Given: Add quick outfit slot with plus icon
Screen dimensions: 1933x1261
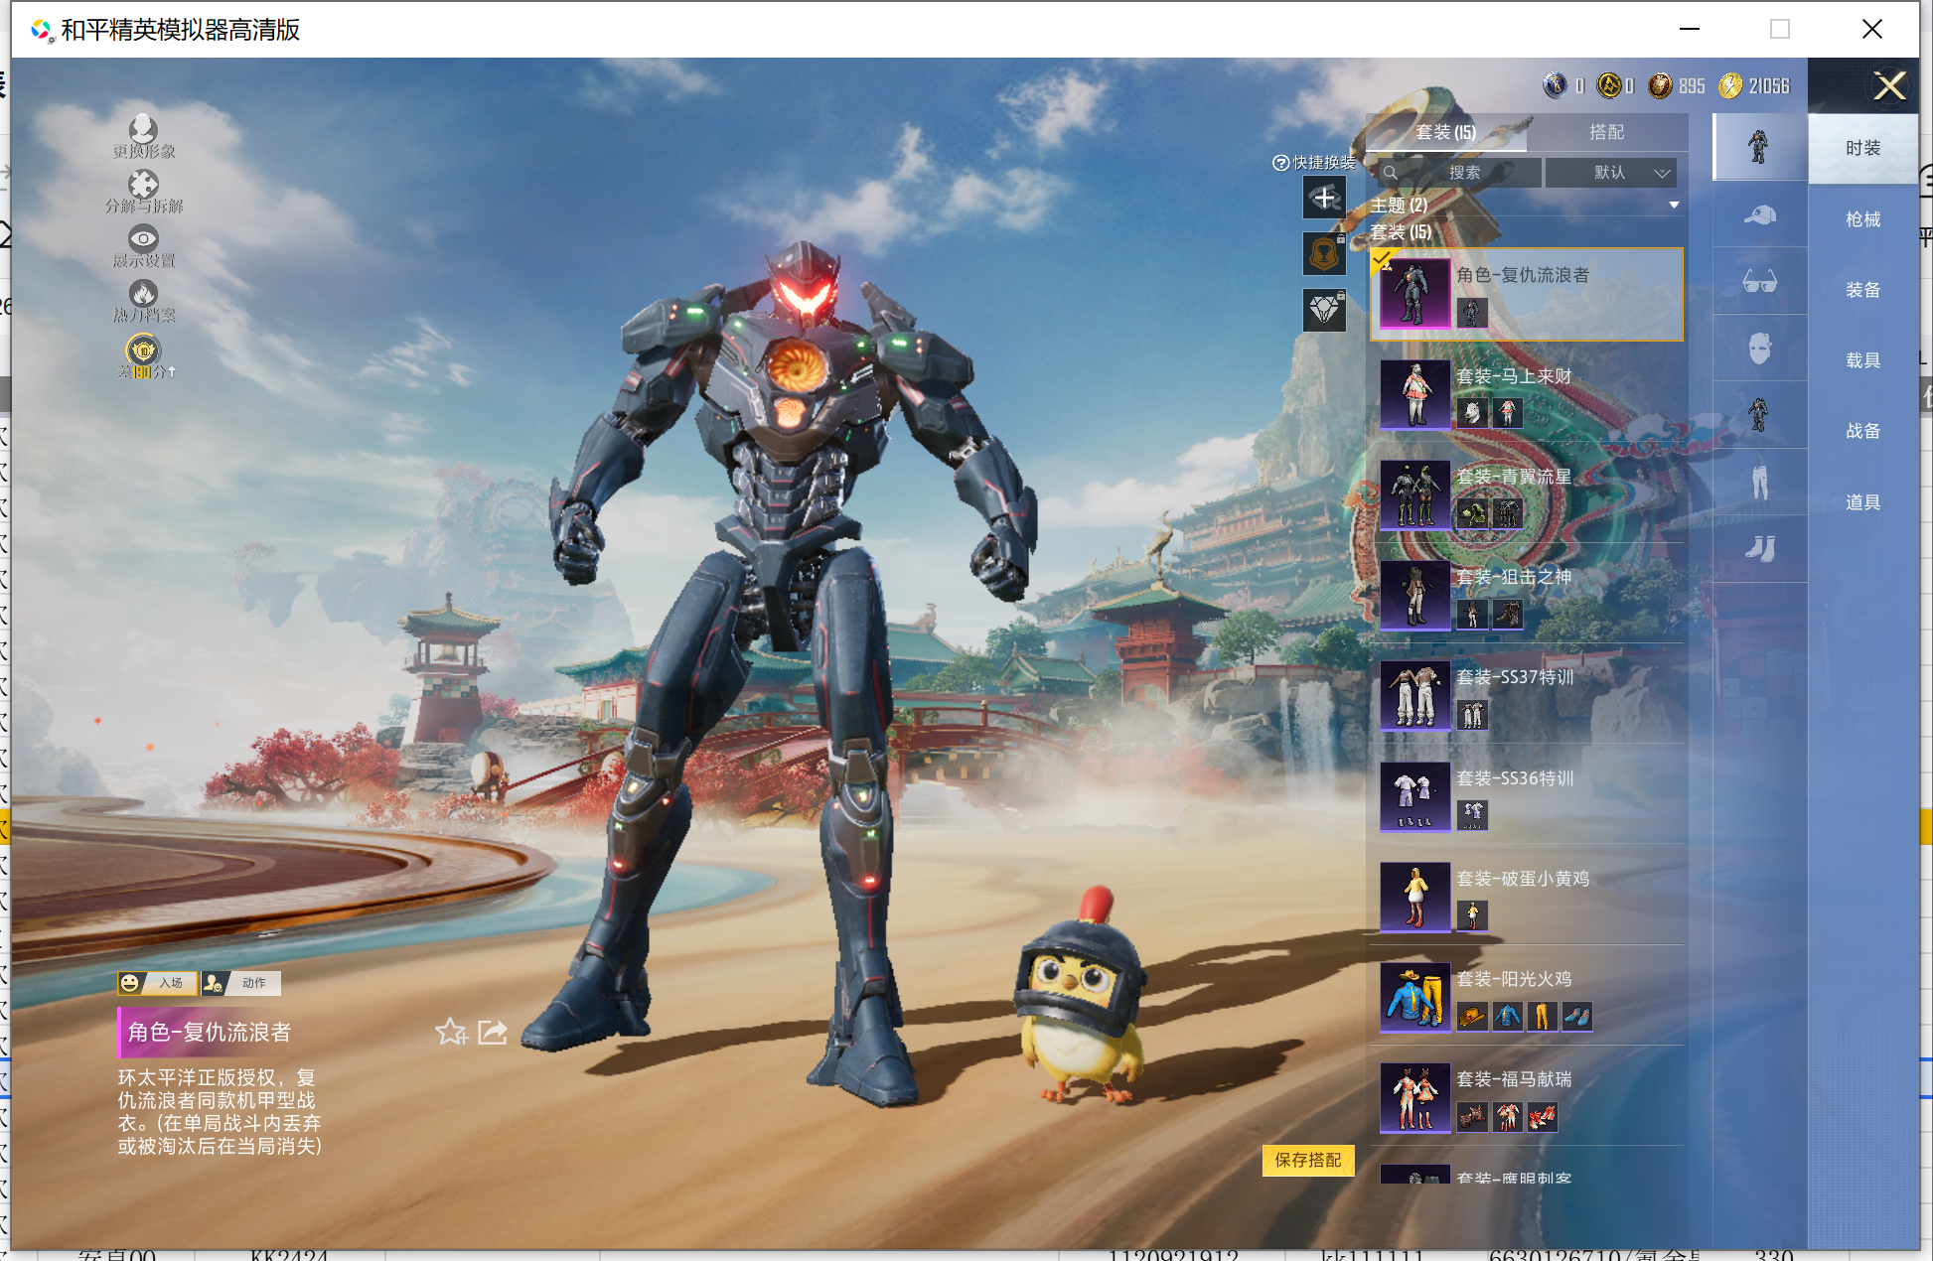Looking at the screenshot, I should click(1324, 199).
